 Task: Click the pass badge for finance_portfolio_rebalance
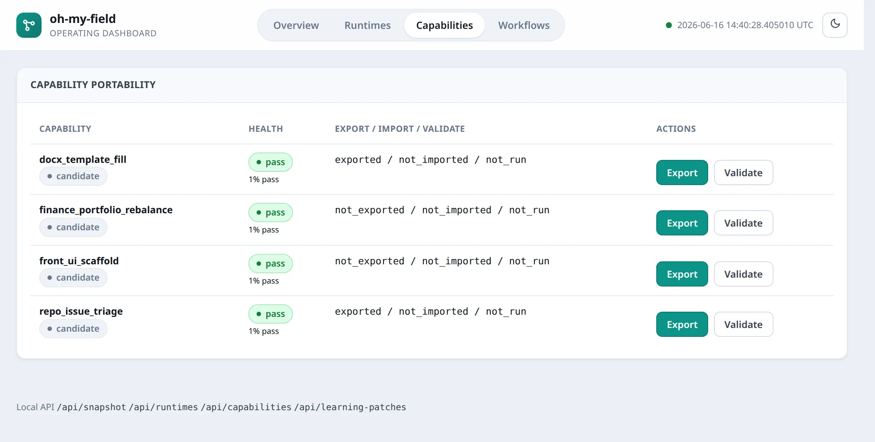(x=271, y=212)
